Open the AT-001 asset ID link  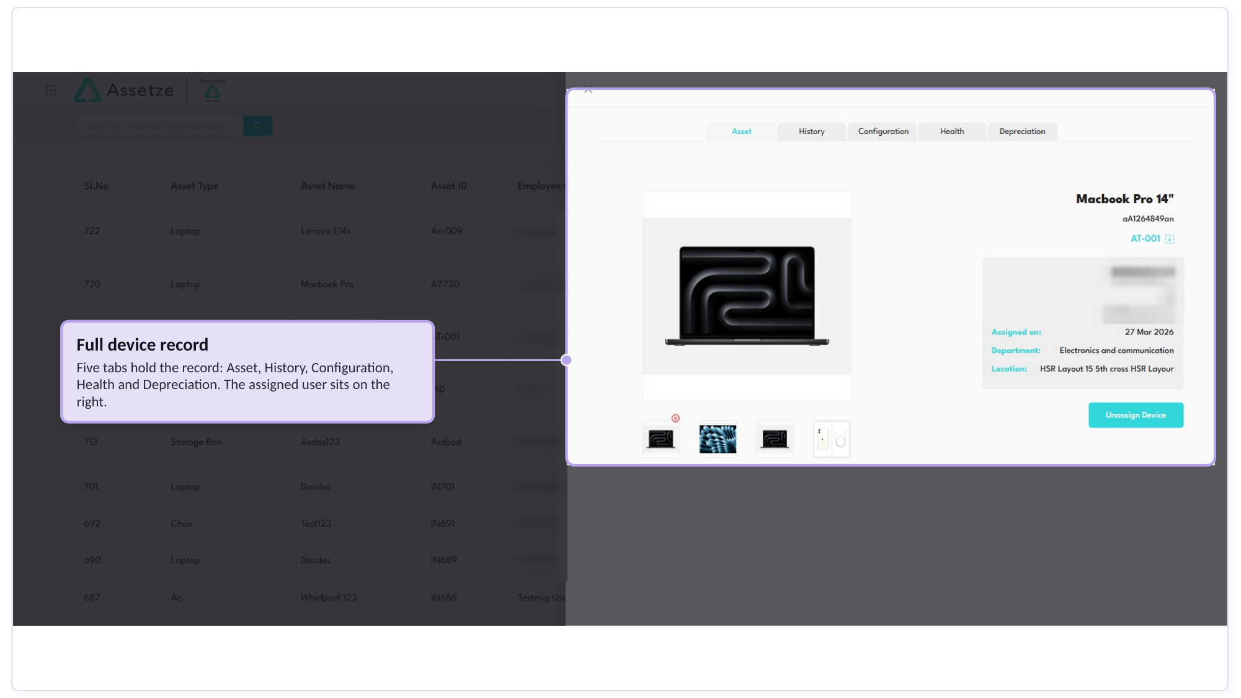(x=1145, y=239)
